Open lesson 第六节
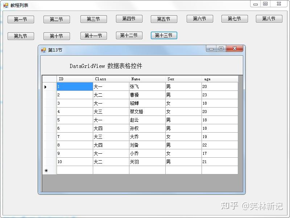This screenshot has height=218, width=290. point(199,19)
